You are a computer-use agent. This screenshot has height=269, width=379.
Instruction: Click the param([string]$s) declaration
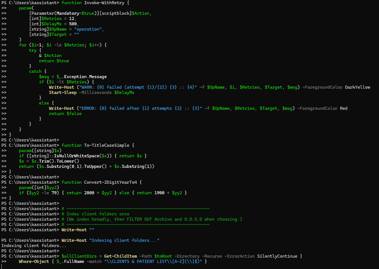coord(40,151)
